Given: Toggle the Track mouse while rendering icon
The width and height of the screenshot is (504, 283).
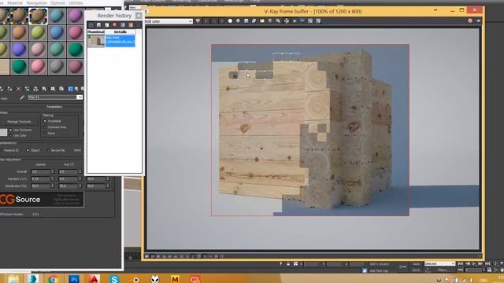Looking at the screenshot, I should 287,21.
